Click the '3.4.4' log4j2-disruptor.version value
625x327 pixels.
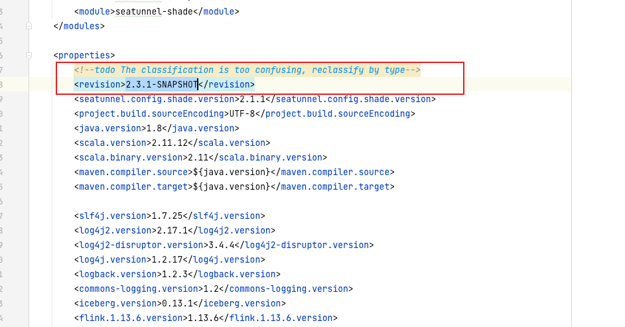pyautogui.click(x=221, y=245)
